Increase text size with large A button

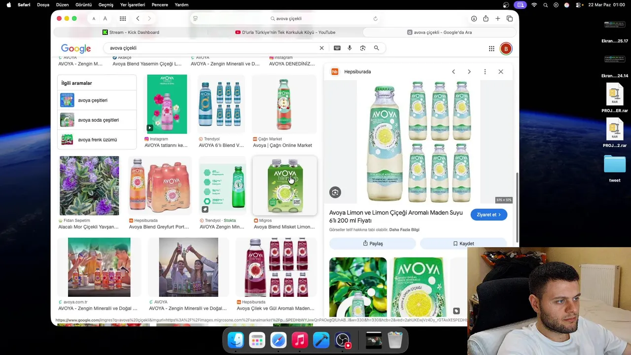tap(105, 19)
